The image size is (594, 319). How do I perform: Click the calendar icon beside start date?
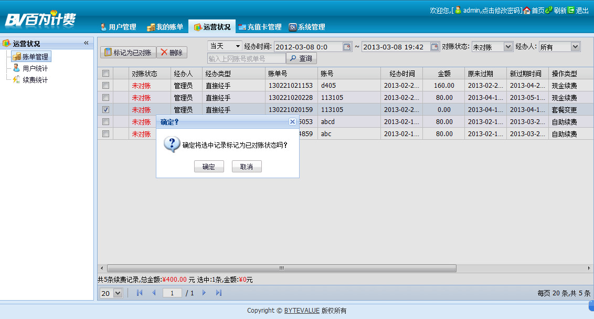[x=347, y=47]
